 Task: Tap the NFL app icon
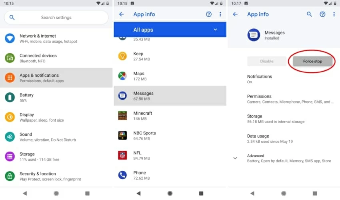pos(122,155)
